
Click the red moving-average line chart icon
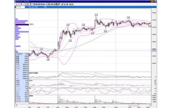click(x=47, y=4)
